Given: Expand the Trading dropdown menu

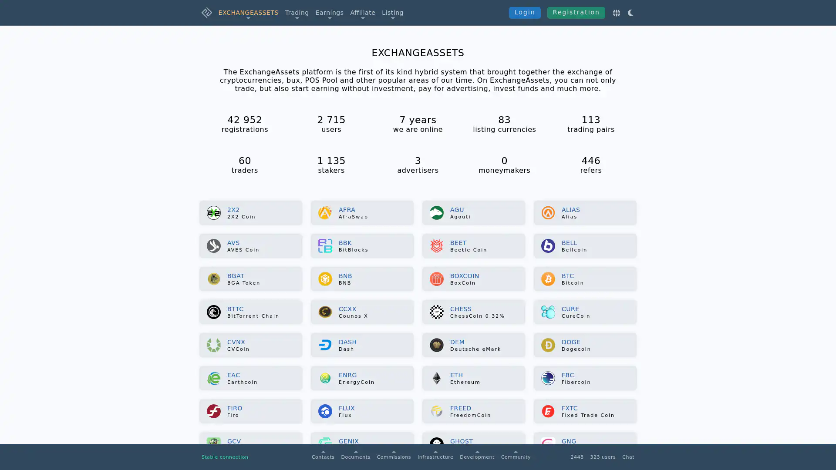Looking at the screenshot, I should [297, 13].
